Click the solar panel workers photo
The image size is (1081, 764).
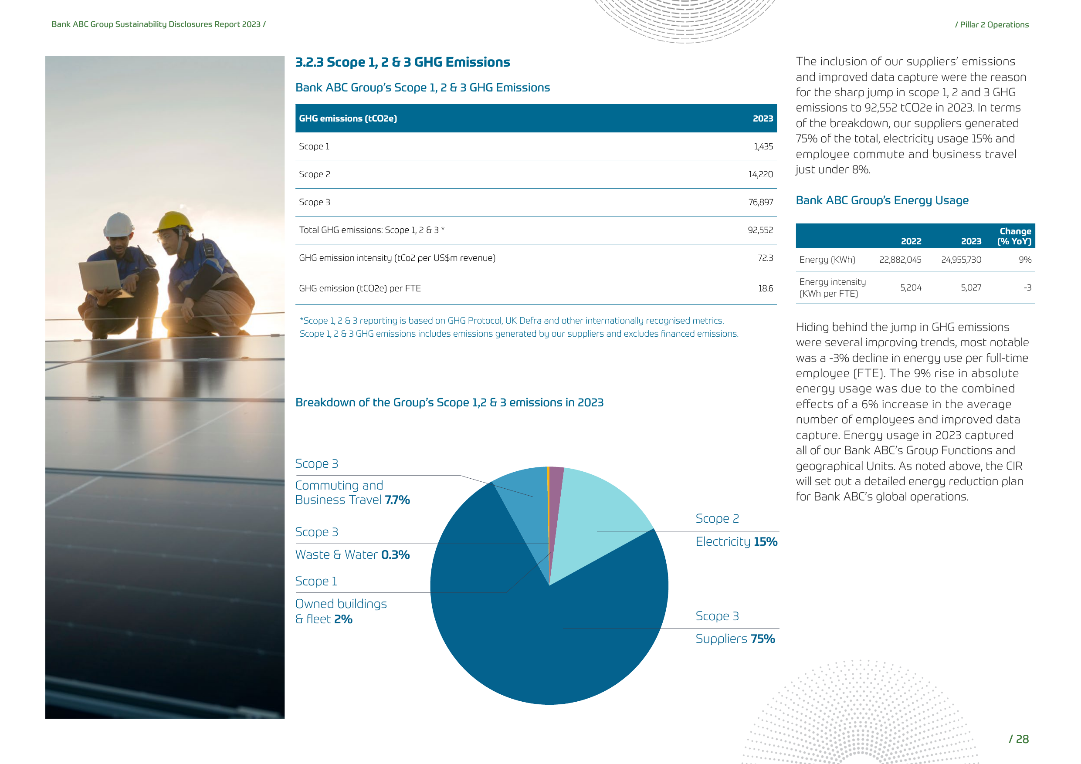point(165,387)
